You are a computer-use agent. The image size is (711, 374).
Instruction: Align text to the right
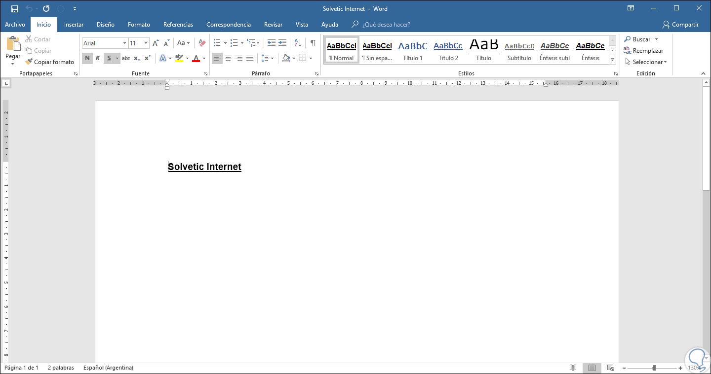pyautogui.click(x=239, y=59)
